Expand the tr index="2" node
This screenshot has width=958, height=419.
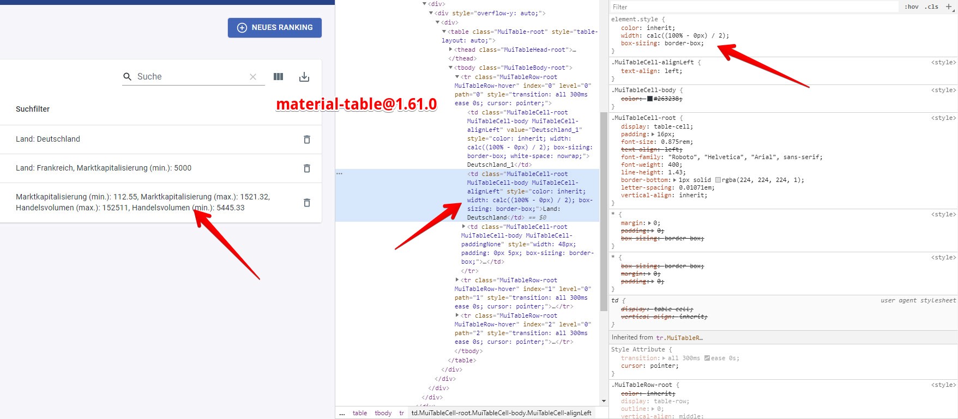(457, 315)
